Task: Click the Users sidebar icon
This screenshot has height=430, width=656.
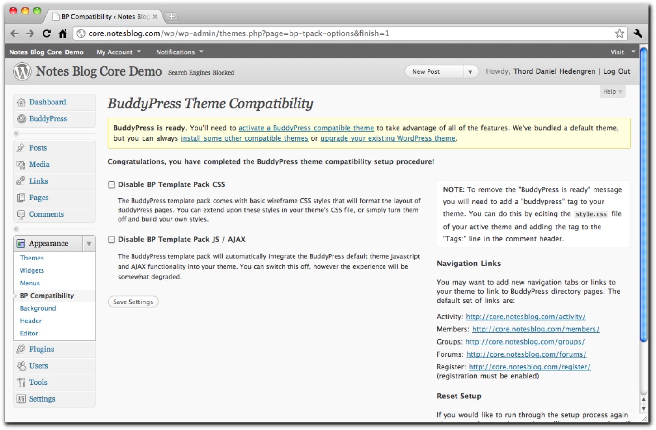Action: [21, 366]
